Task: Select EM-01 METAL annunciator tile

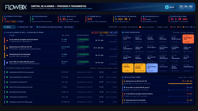Action: (152, 49)
